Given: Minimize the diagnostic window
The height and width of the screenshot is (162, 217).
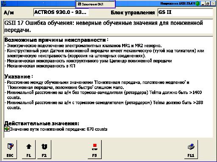Looking at the screenshot, I should tap(203, 4).
